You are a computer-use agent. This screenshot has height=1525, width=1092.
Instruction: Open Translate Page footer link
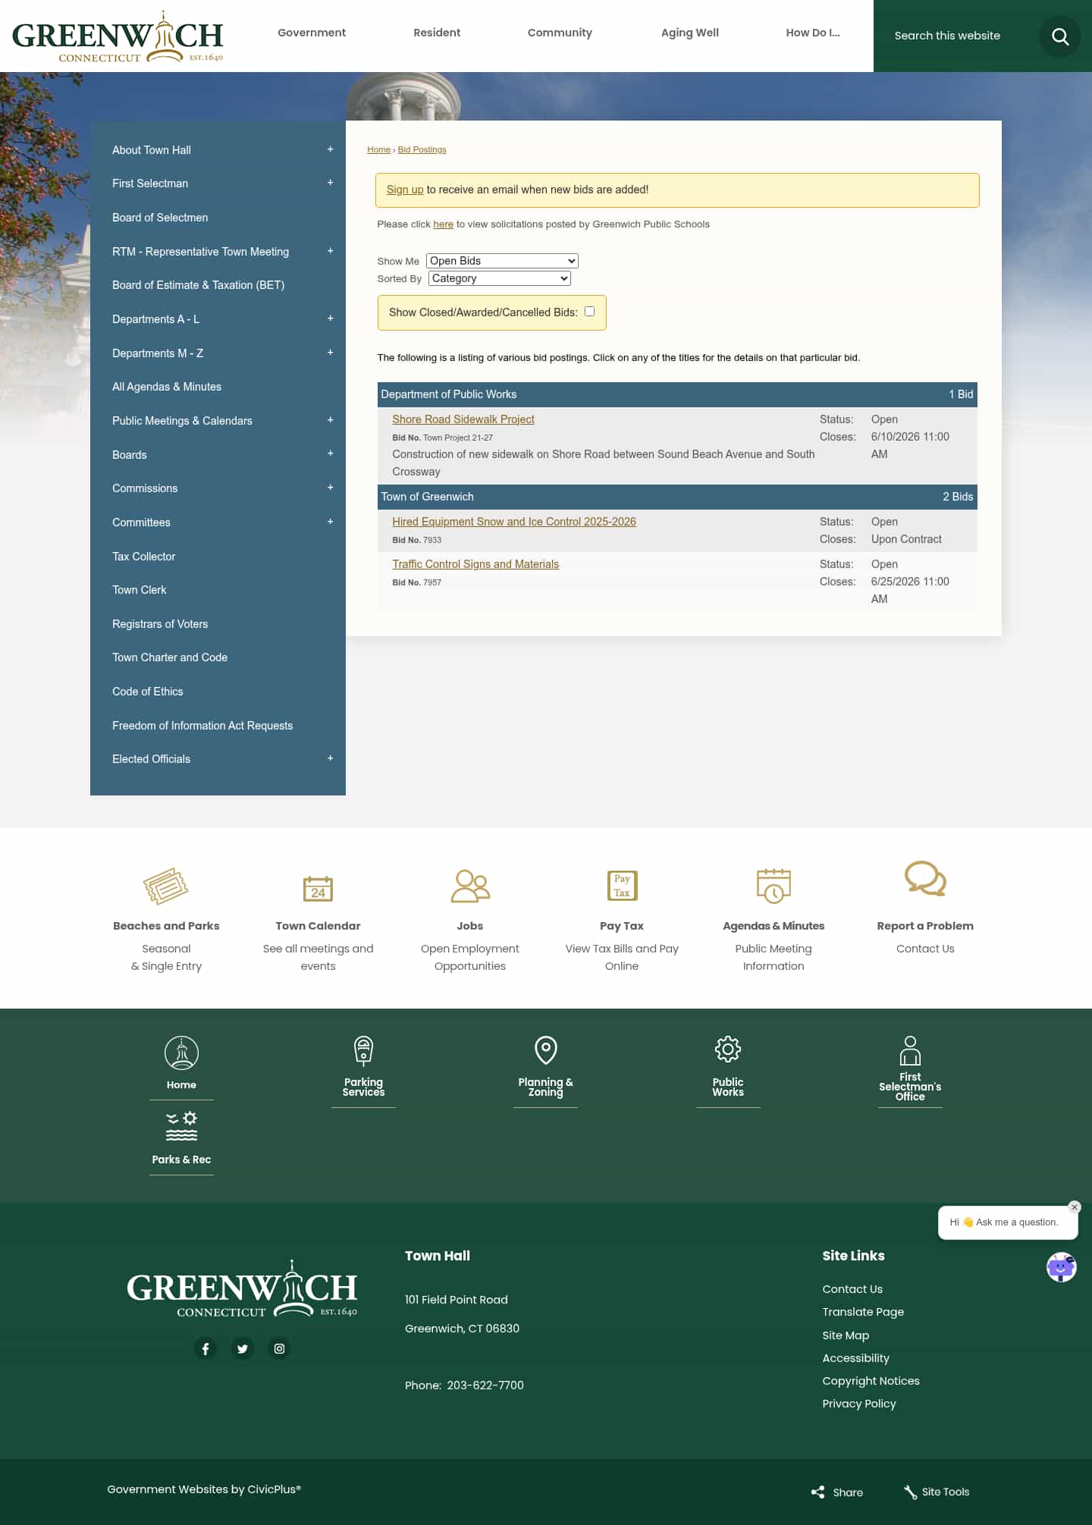[863, 1312]
